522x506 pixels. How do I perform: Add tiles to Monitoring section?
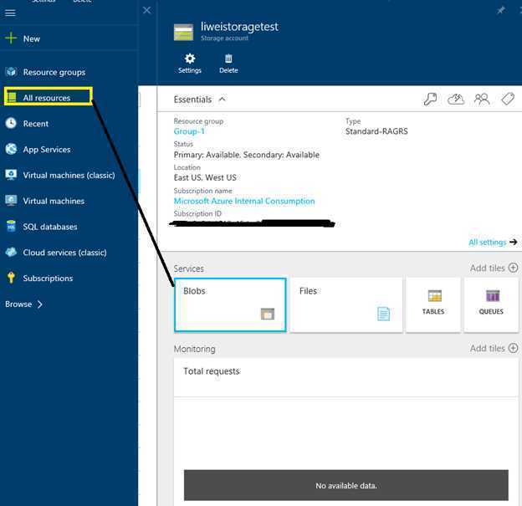tap(494, 348)
